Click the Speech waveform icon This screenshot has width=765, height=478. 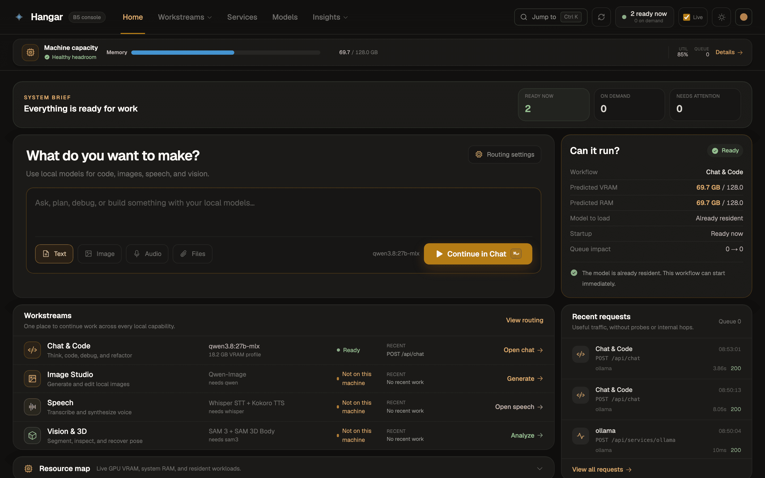point(32,407)
